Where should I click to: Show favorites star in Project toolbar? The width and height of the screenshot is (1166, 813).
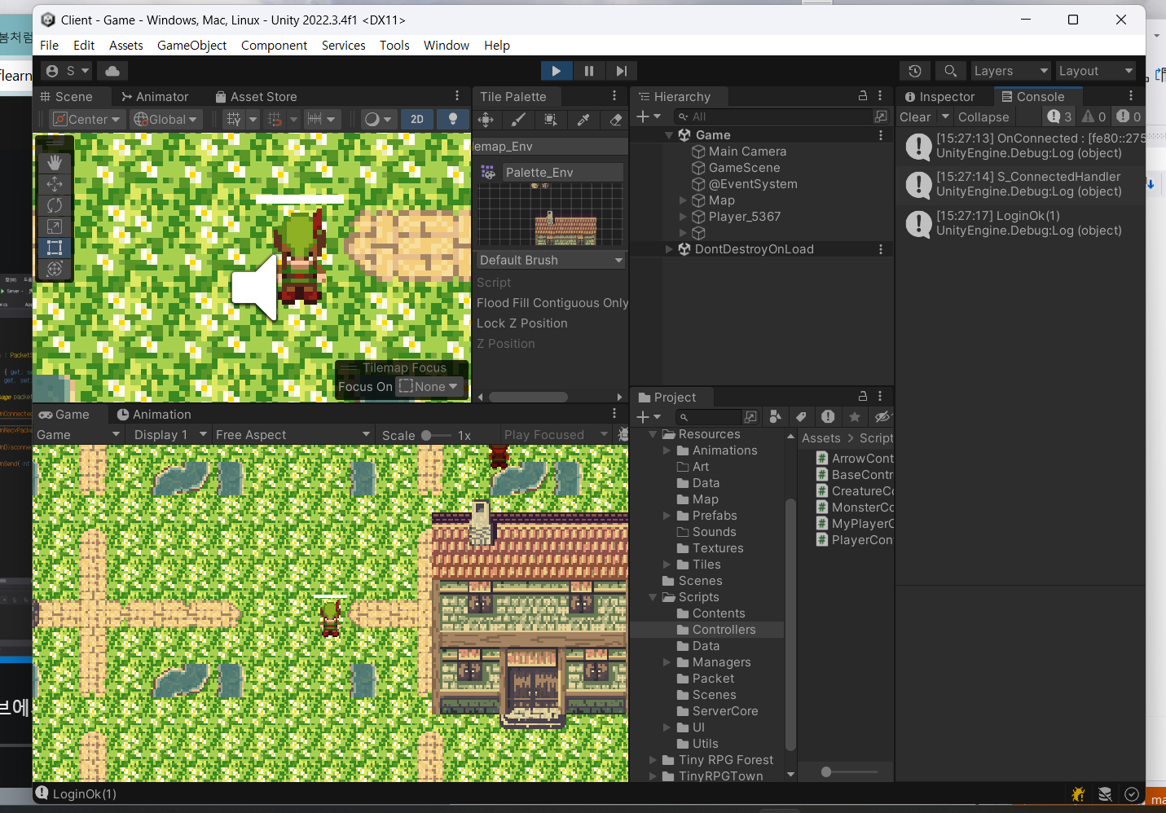pyautogui.click(x=854, y=417)
